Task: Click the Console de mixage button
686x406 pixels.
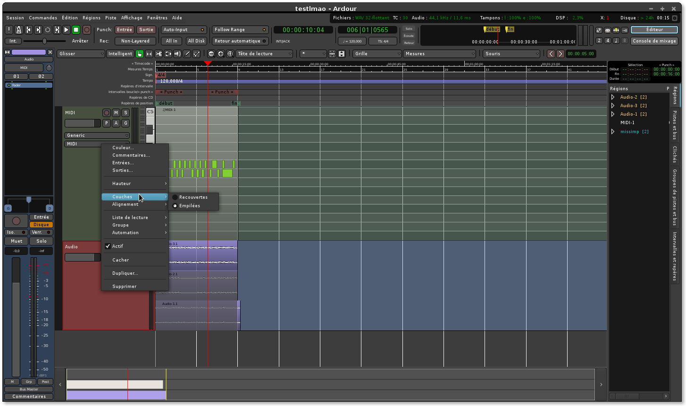Action: pos(654,41)
